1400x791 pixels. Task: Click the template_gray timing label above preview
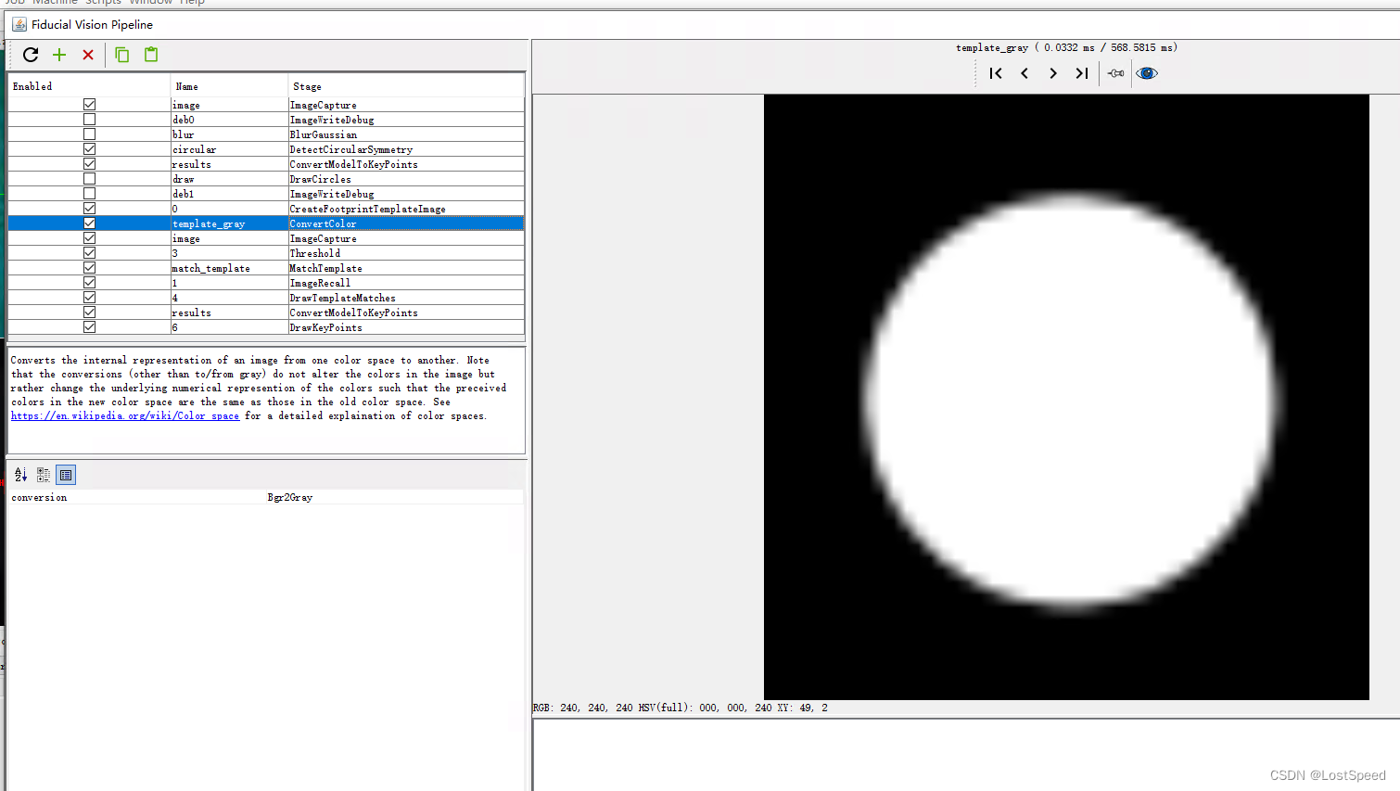click(1066, 47)
